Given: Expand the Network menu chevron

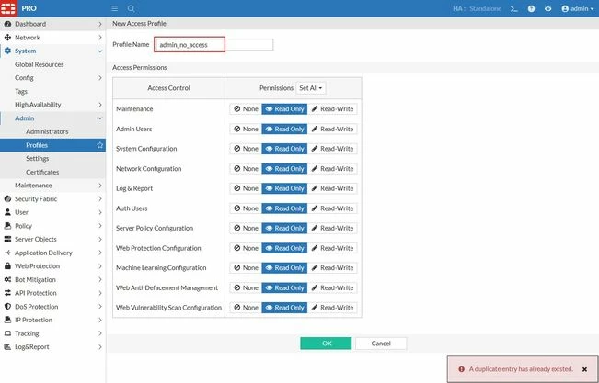Looking at the screenshot, I should click(100, 38).
